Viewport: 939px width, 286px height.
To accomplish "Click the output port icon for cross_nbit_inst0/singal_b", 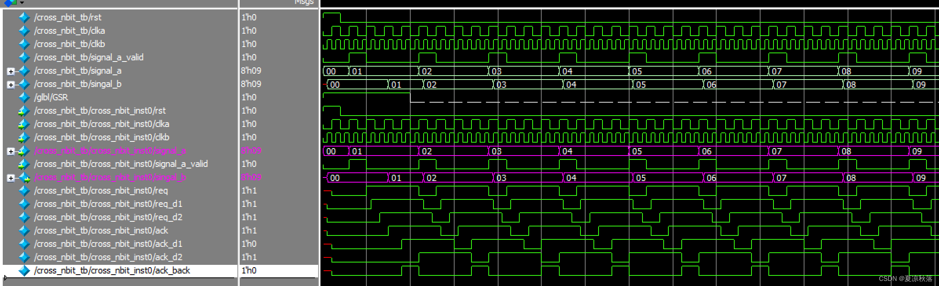I will [x=25, y=177].
